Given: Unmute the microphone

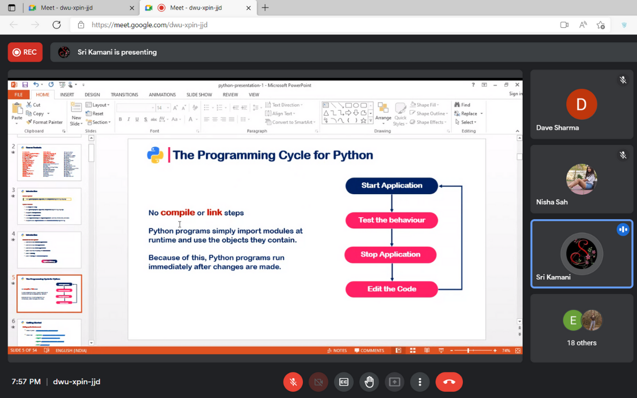Looking at the screenshot, I should [293, 382].
